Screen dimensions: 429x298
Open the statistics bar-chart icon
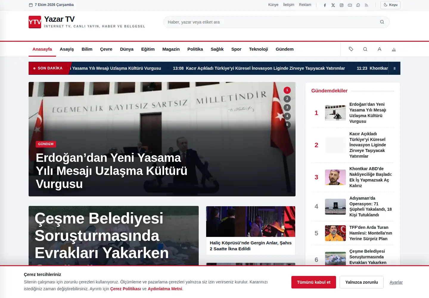tap(394, 49)
